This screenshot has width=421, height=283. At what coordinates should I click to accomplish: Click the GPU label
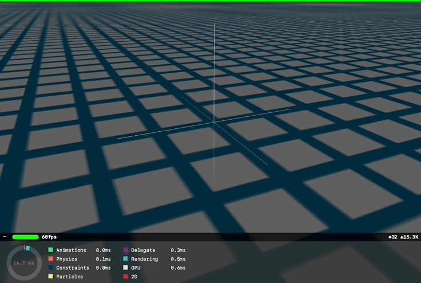pos(136,268)
